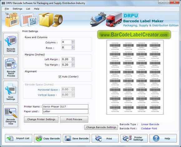
Task: Click Codabar Font value
Action: click(x=149, y=129)
